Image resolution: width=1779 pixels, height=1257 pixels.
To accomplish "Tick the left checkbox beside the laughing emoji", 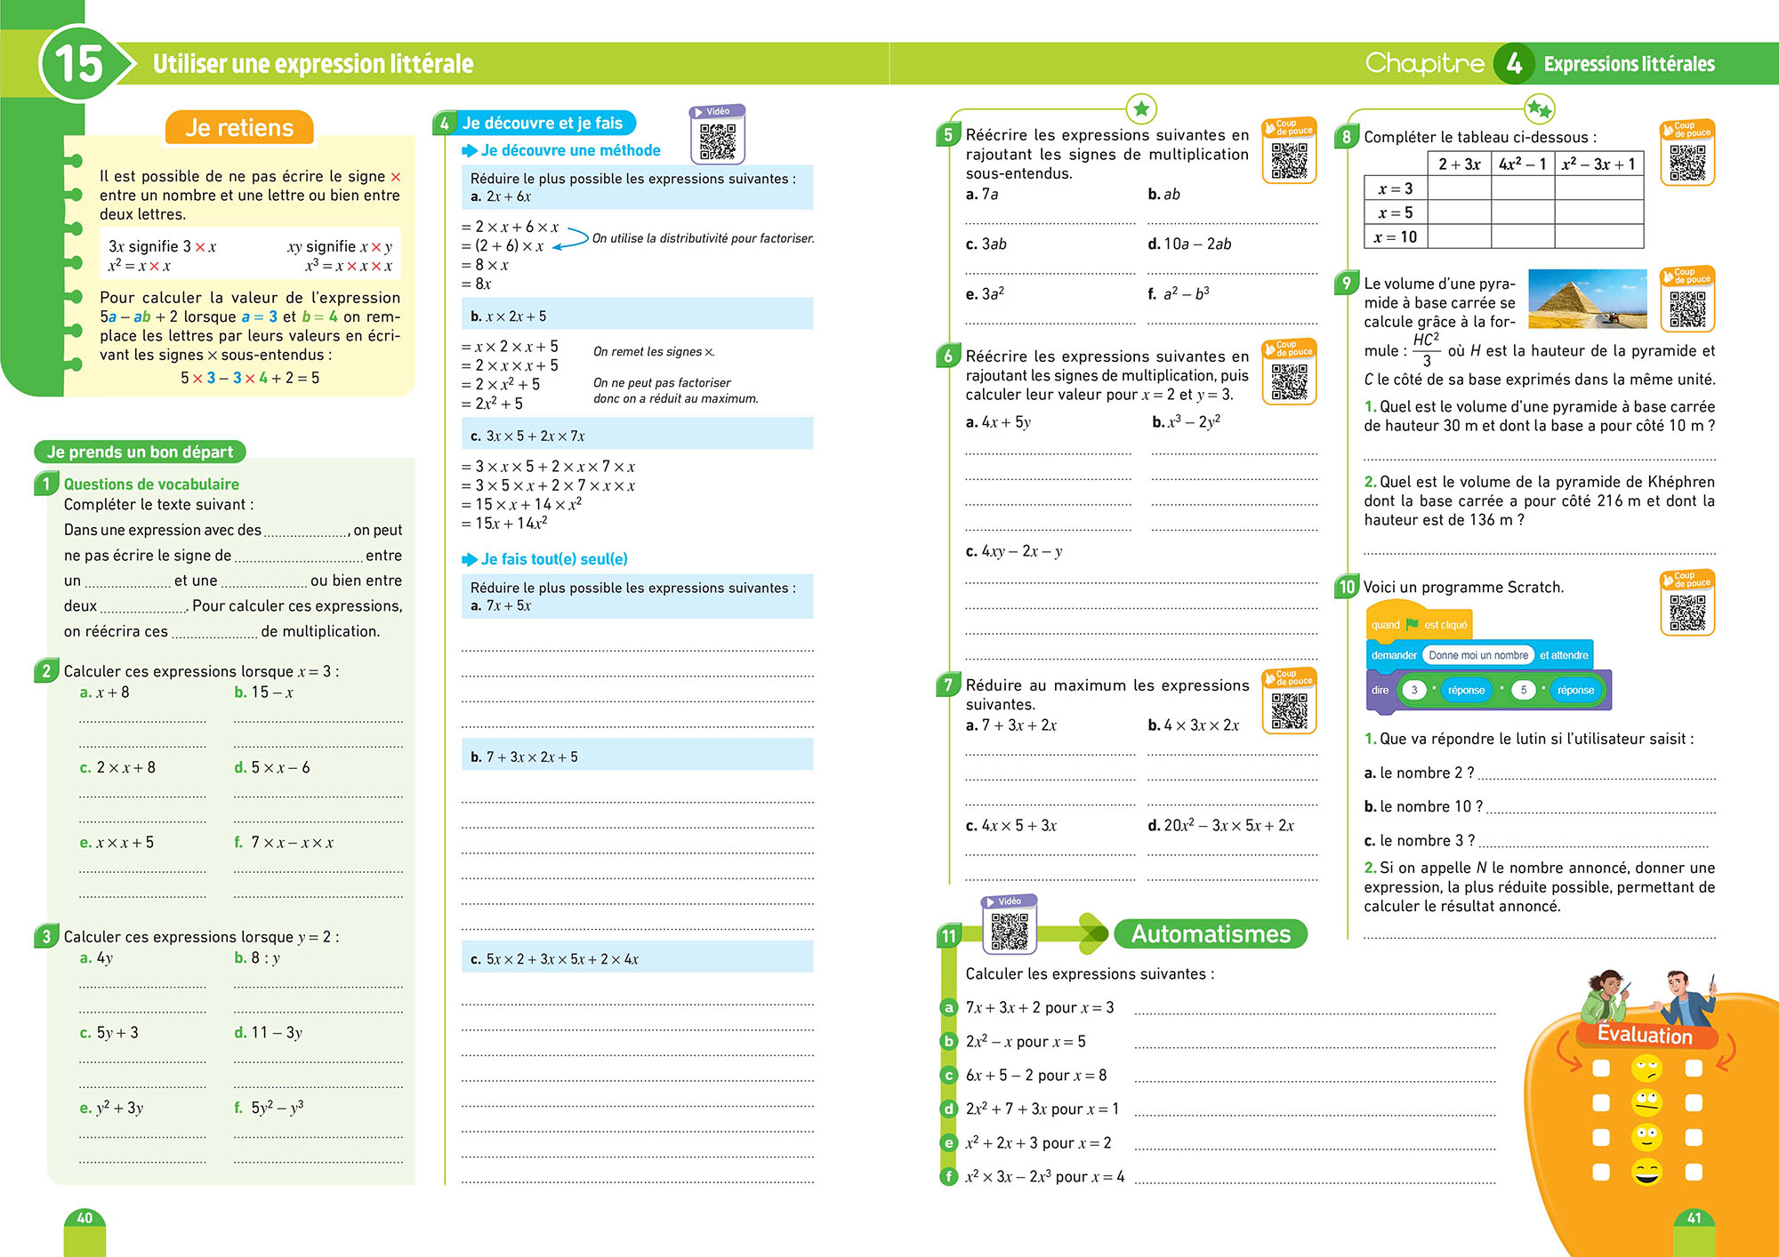I will click(1601, 1172).
